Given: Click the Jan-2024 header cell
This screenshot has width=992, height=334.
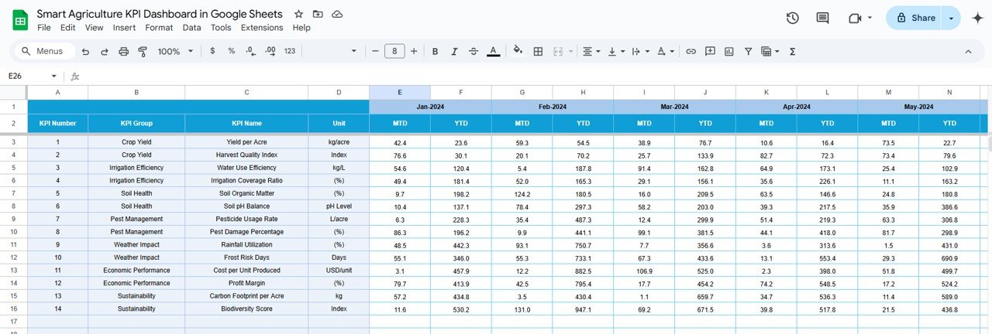Looking at the screenshot, I should tap(431, 107).
